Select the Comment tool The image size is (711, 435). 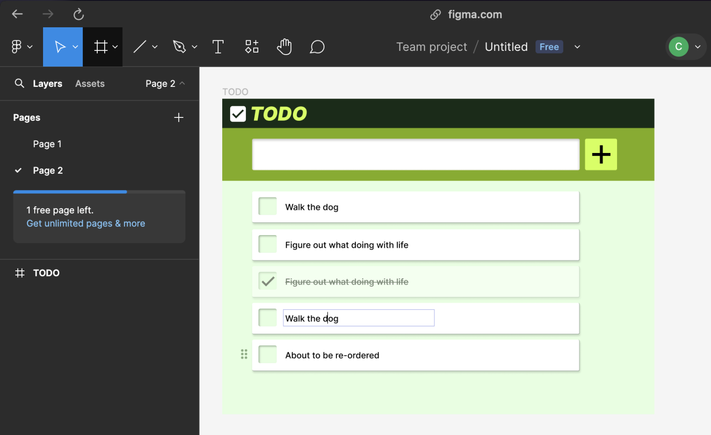pos(317,47)
